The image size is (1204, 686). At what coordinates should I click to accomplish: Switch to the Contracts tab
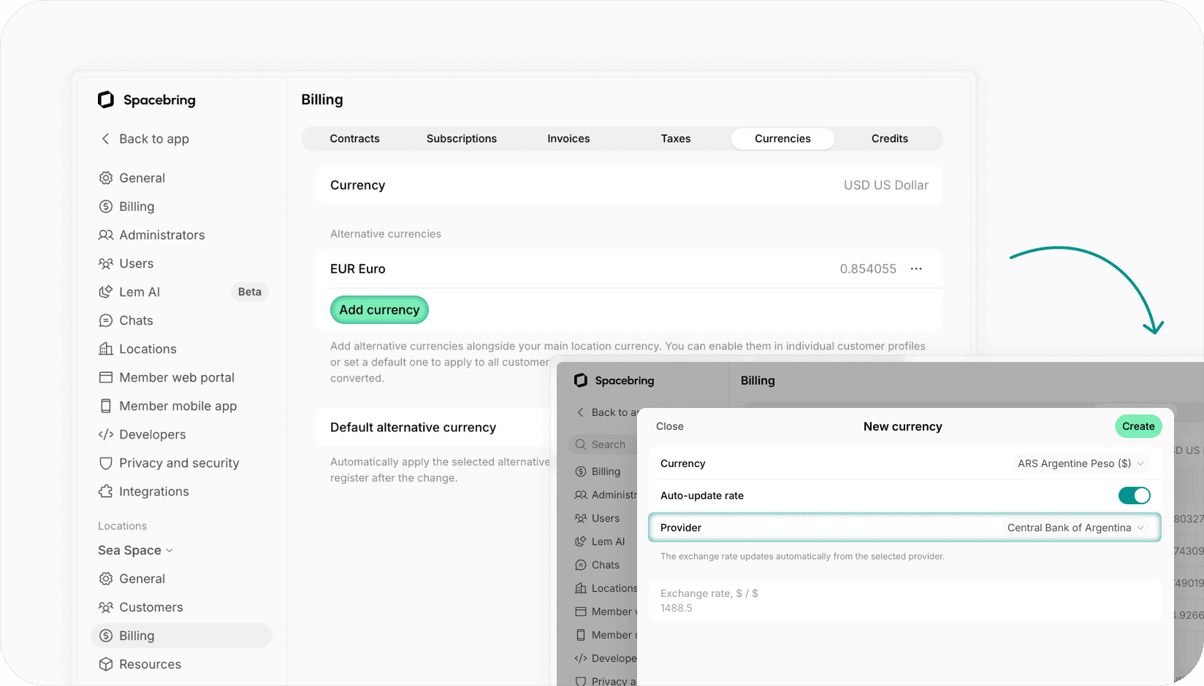pos(355,139)
